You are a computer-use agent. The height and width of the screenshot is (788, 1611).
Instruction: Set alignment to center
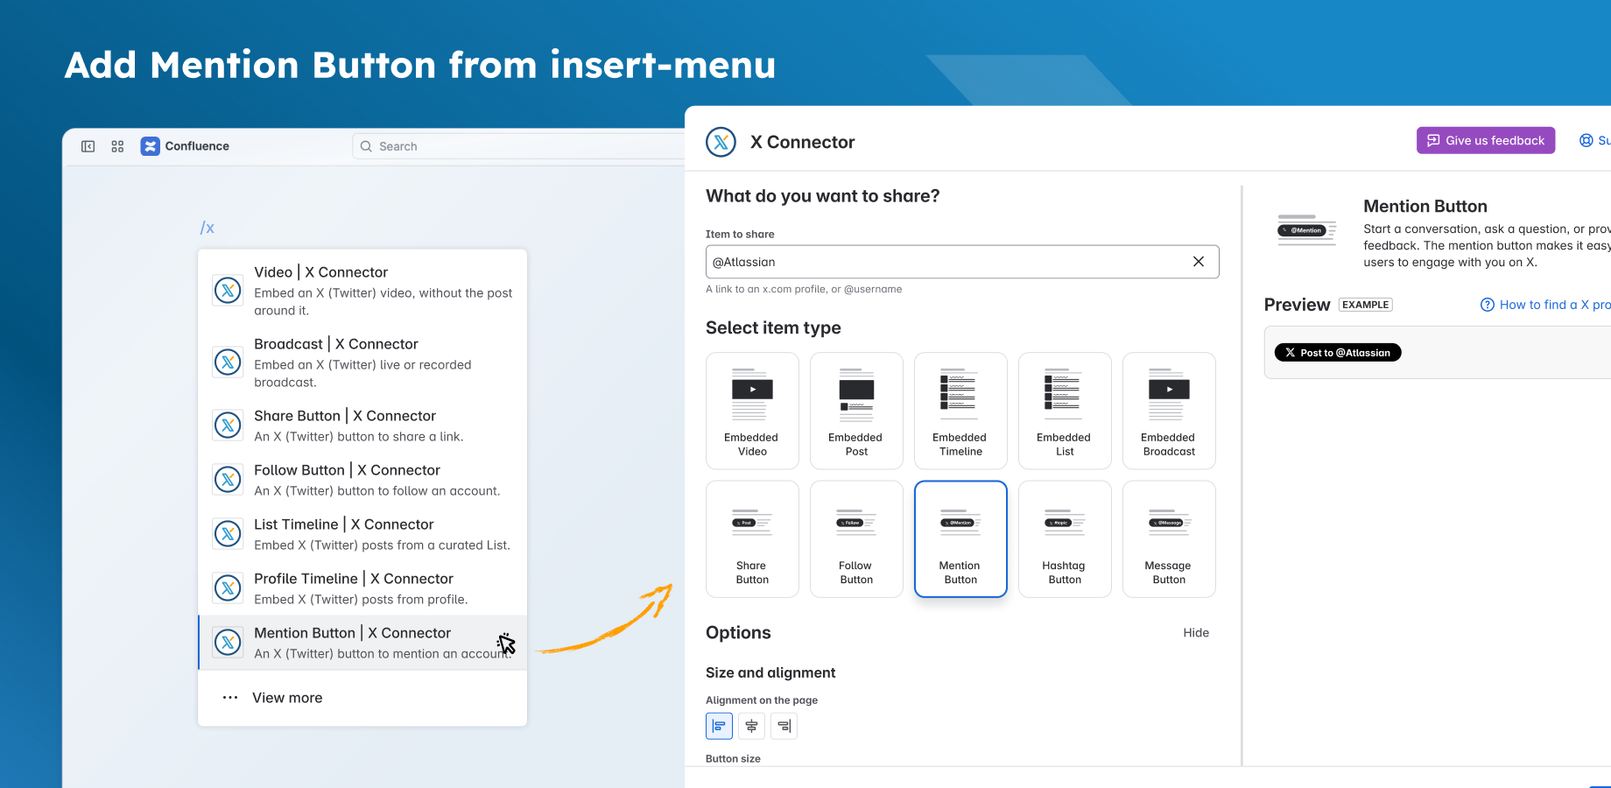[x=751, y=726]
